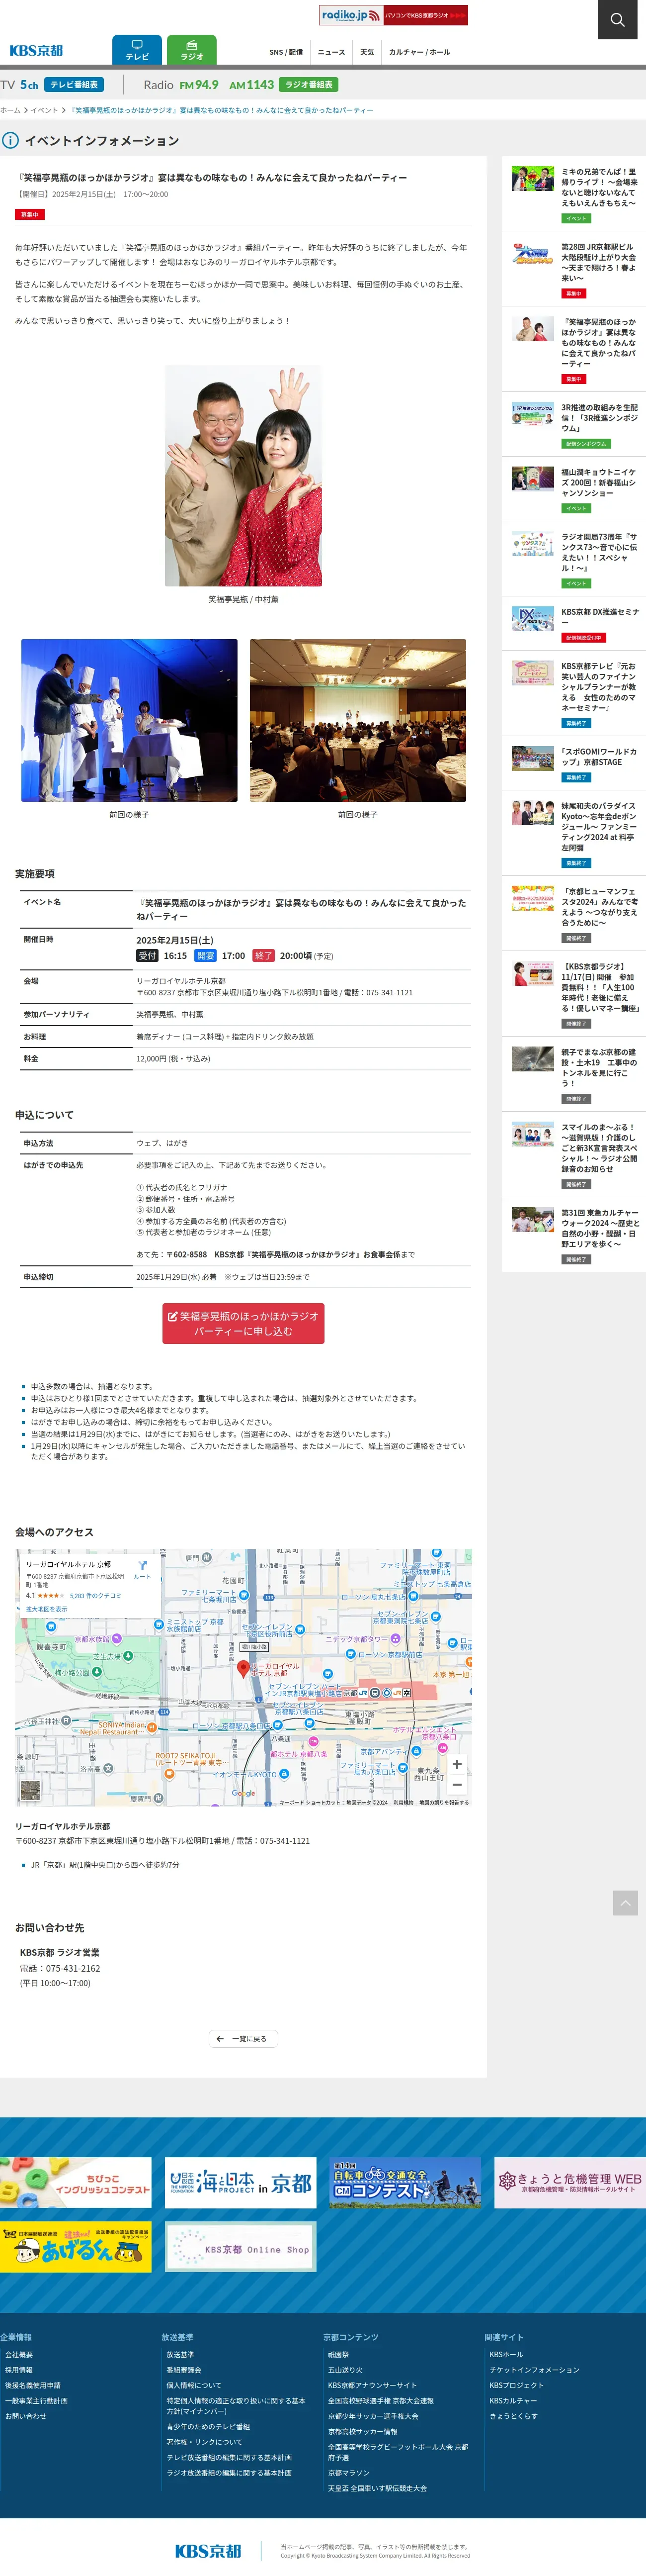The image size is (646, 2576).
Task: Zoom out on the map
Action: (457, 1784)
